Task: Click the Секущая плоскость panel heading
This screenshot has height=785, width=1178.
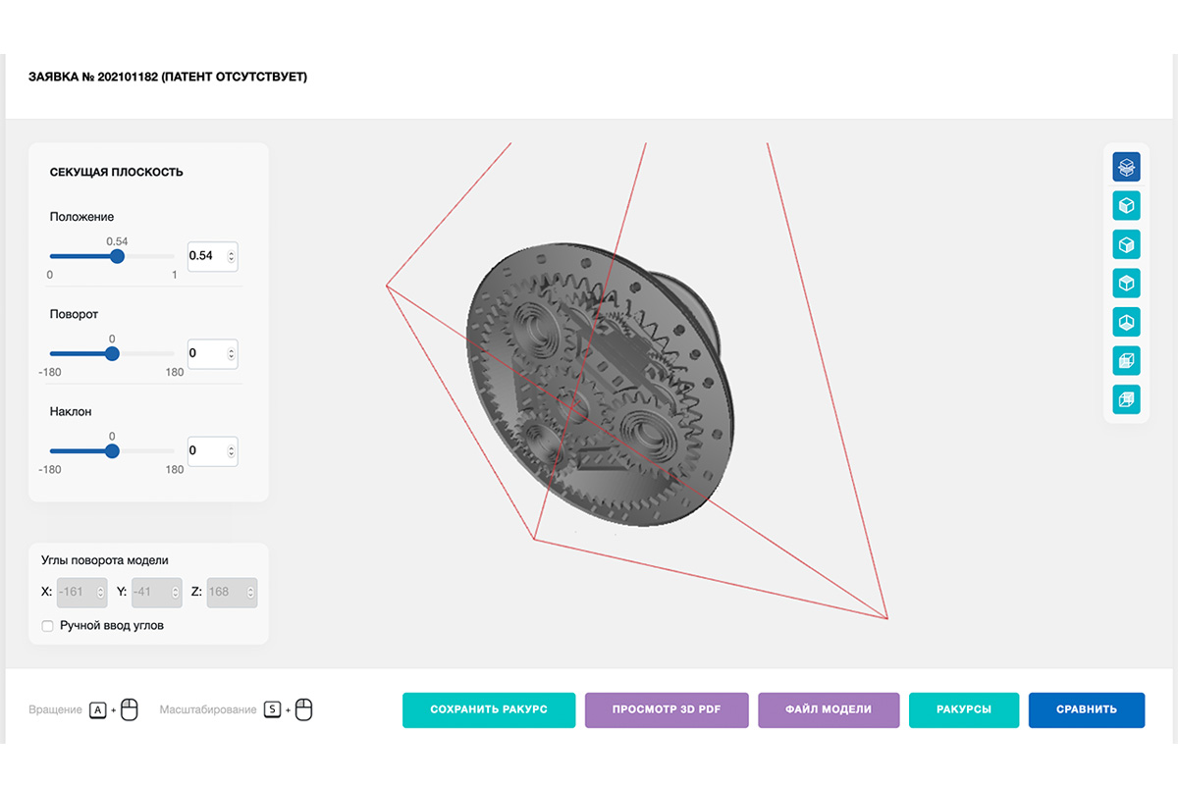Action: coord(117,173)
